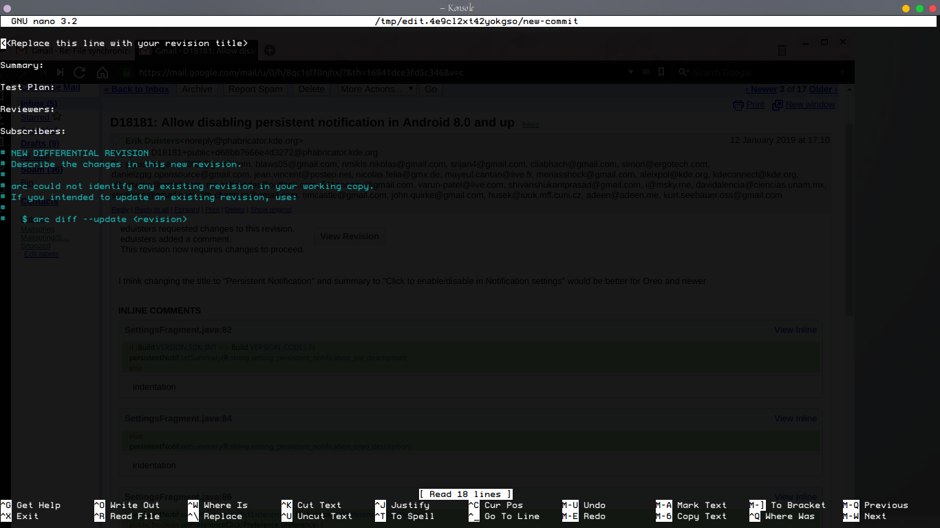Click Delete button in Gmail toolbar
Image resolution: width=940 pixels, height=528 pixels.
click(x=311, y=89)
